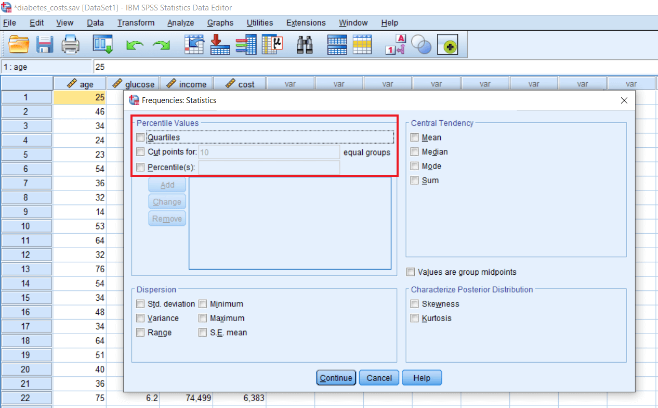Enable the Skewness checkbox
Screen dimensions: 658x408
coord(415,303)
